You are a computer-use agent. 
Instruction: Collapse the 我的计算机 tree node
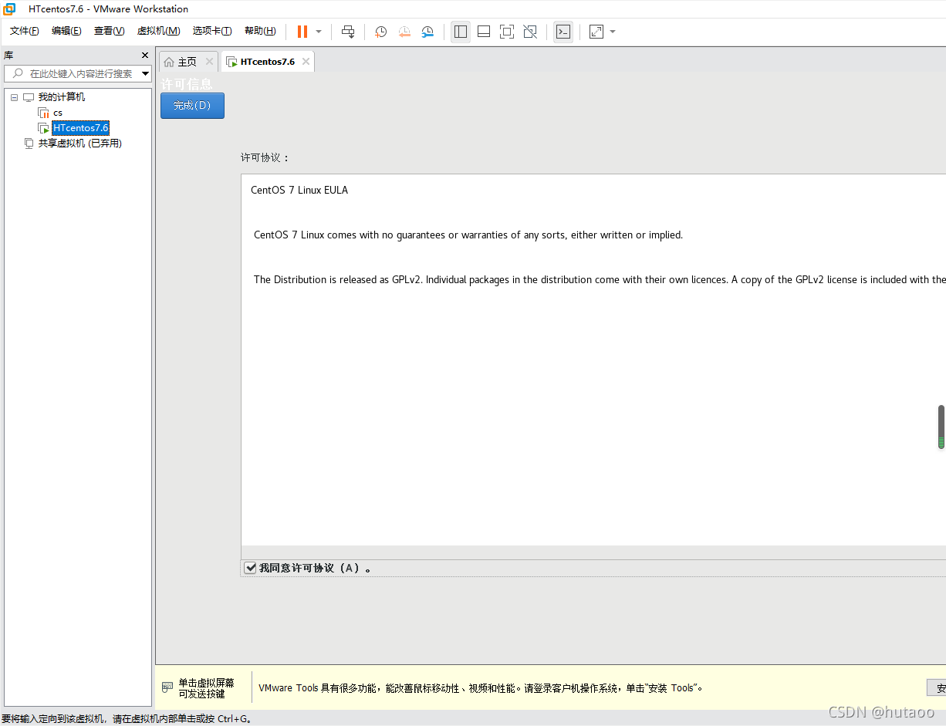[x=14, y=97]
